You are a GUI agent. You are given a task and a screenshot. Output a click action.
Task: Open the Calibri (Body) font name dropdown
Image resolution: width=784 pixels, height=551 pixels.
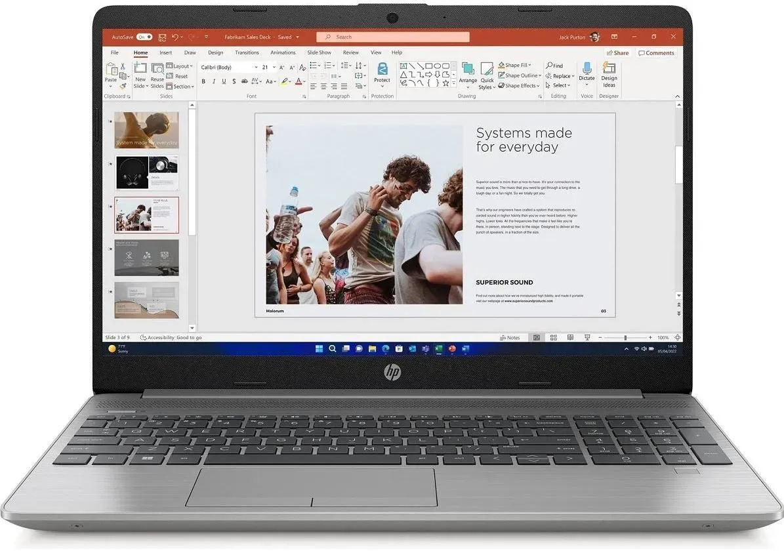[256, 68]
